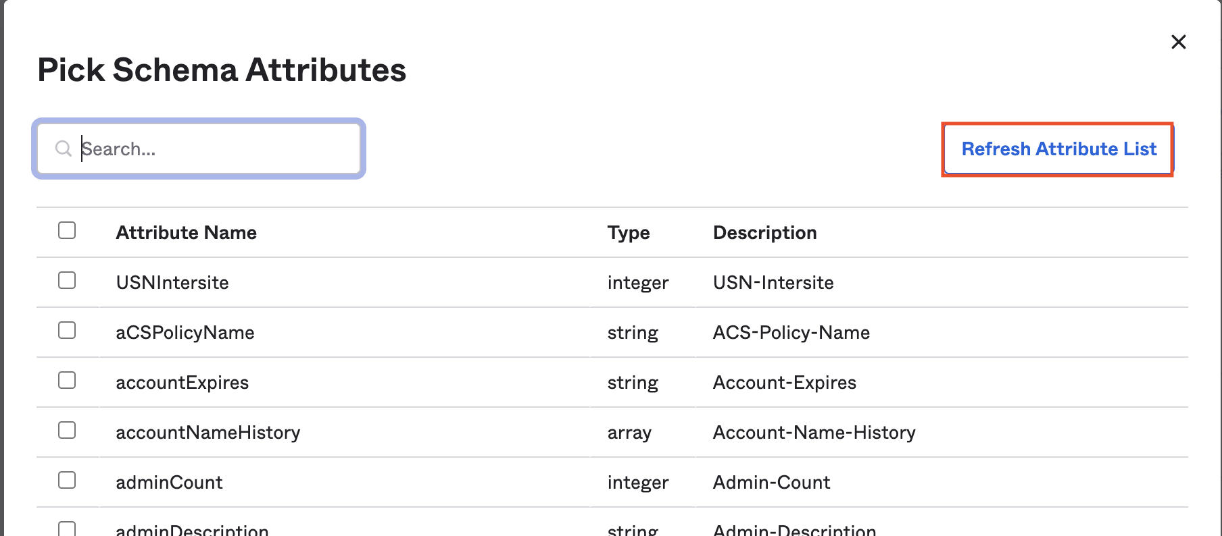Select the adminDescription row checkbox
Image resolution: width=1222 pixels, height=536 pixels.
point(67,529)
